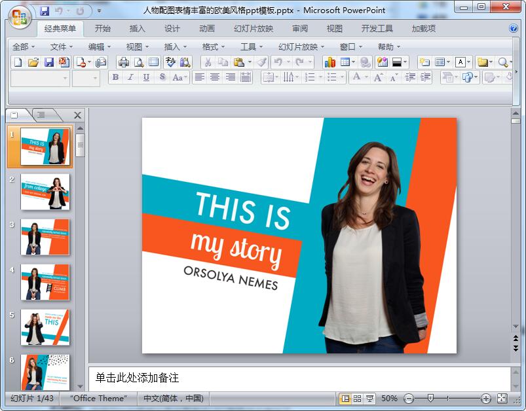Click the Increase Font Size icon
This screenshot has height=411, width=526.
(x=379, y=77)
